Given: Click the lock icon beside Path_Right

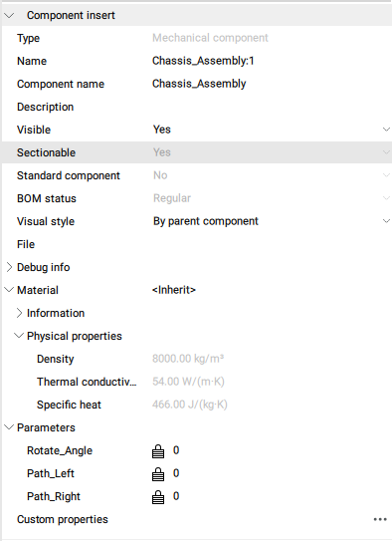Looking at the screenshot, I should coord(158,497).
